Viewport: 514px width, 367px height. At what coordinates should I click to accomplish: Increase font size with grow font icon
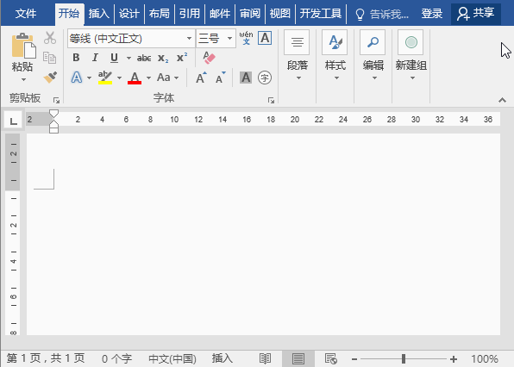point(201,78)
